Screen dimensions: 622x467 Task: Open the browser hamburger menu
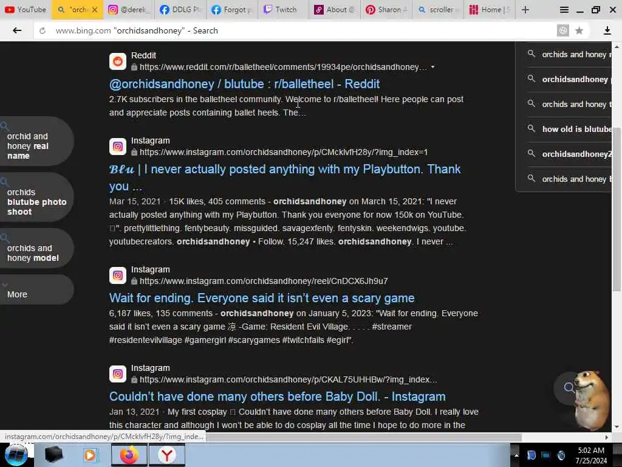tap(564, 10)
